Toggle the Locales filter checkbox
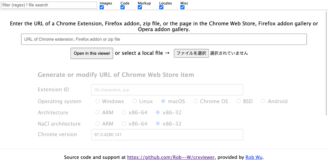This screenshot has height=164, width=328. pyautogui.click(x=161, y=7)
